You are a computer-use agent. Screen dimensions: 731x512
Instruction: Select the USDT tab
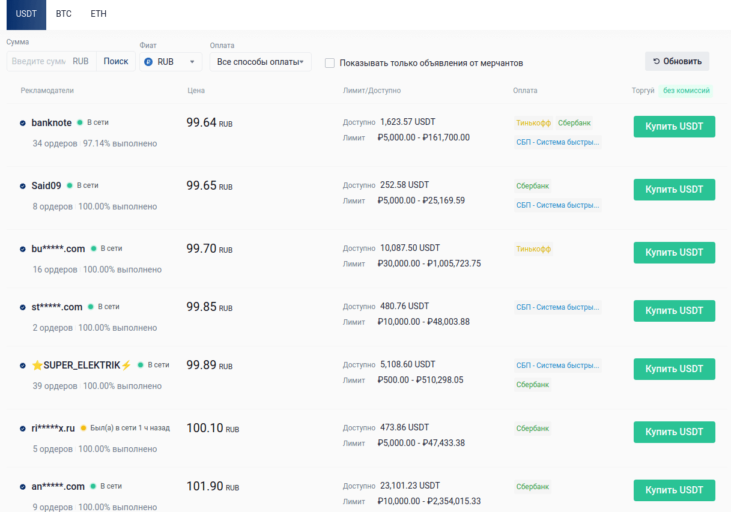click(x=26, y=14)
